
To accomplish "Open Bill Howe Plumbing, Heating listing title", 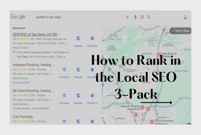I will pos(33,91).
